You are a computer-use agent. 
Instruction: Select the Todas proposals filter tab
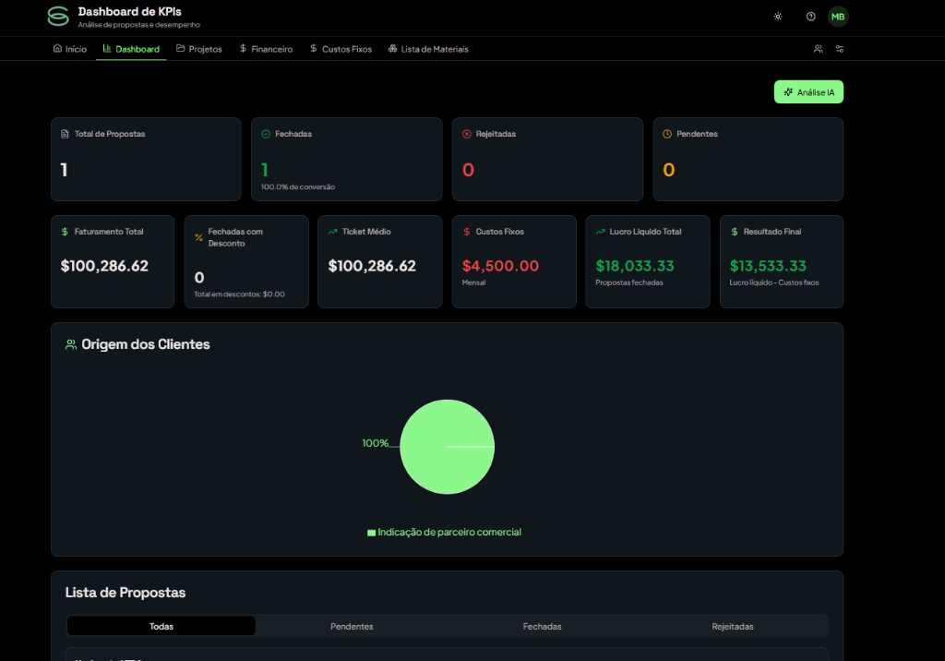point(161,627)
